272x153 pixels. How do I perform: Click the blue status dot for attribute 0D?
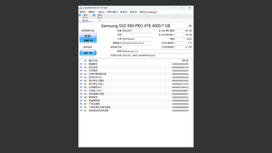(81, 104)
